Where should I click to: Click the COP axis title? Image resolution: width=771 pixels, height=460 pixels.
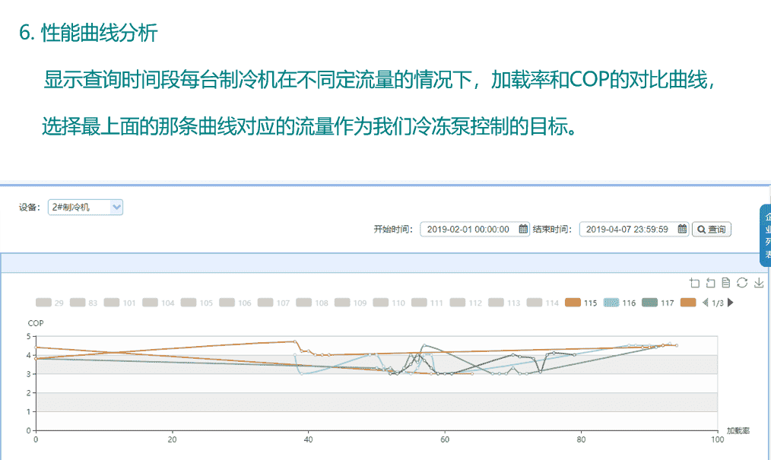pos(36,323)
